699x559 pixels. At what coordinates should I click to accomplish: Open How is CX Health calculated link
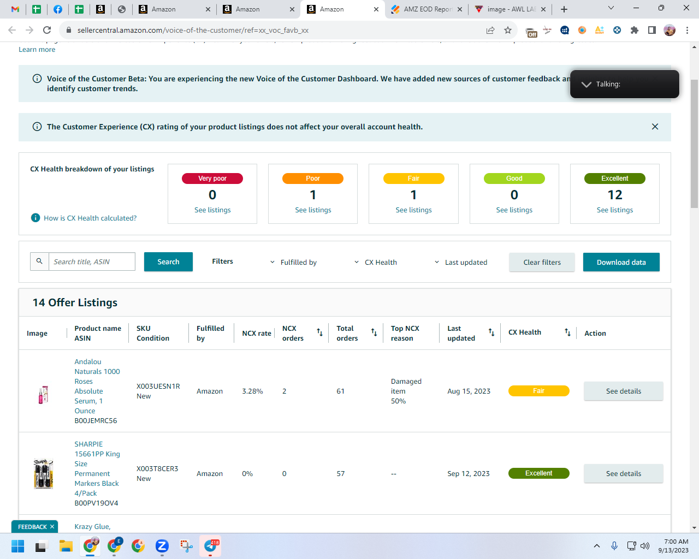click(90, 218)
